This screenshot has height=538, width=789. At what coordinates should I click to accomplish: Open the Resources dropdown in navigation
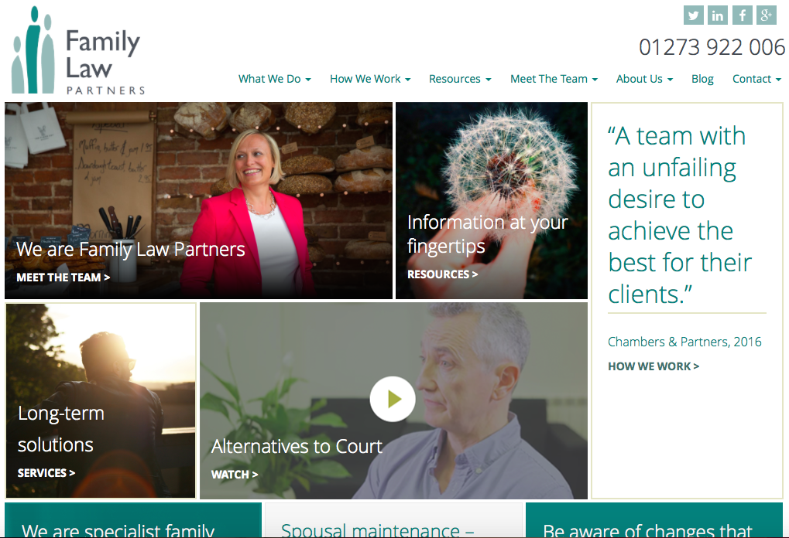pos(460,79)
